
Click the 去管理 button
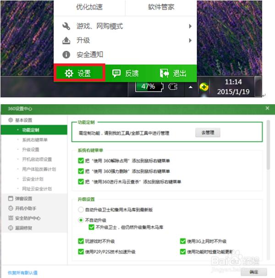(x=208, y=133)
